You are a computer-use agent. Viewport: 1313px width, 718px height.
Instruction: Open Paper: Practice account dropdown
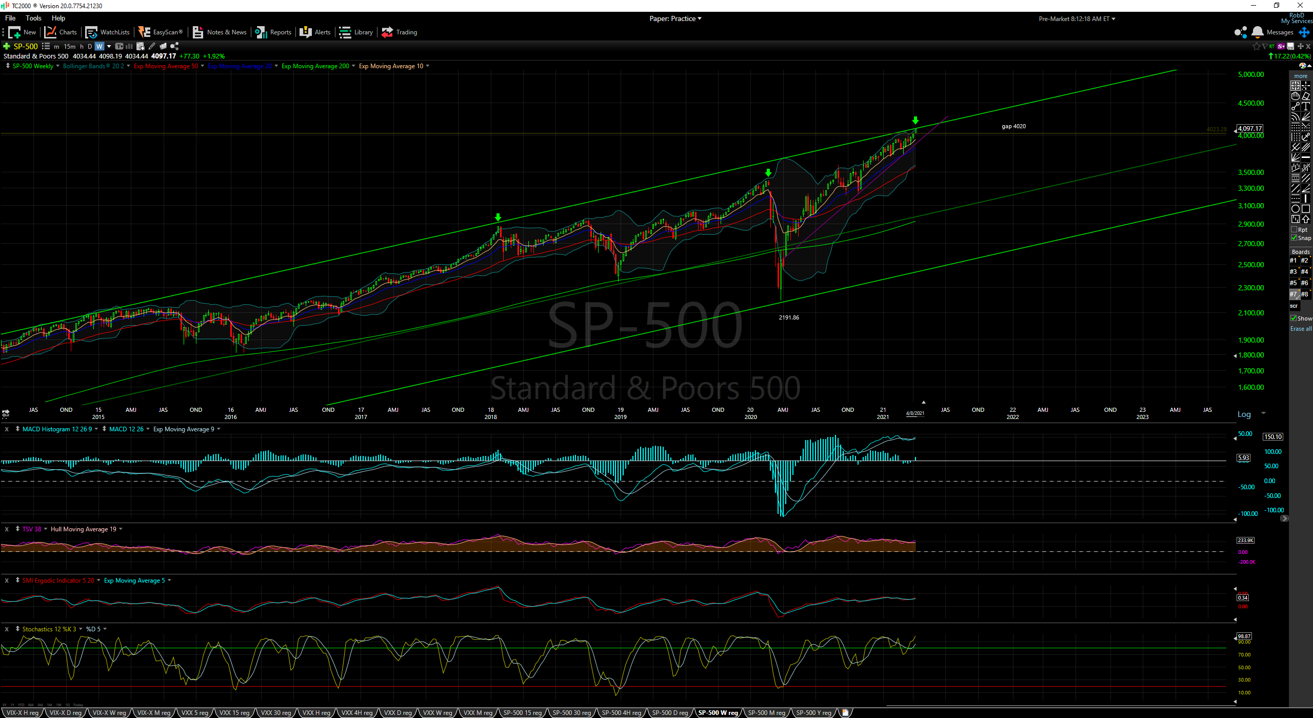675,18
